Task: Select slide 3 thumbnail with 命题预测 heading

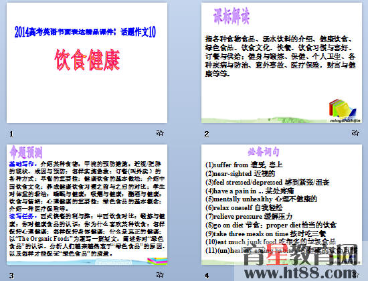Action: coord(87,205)
